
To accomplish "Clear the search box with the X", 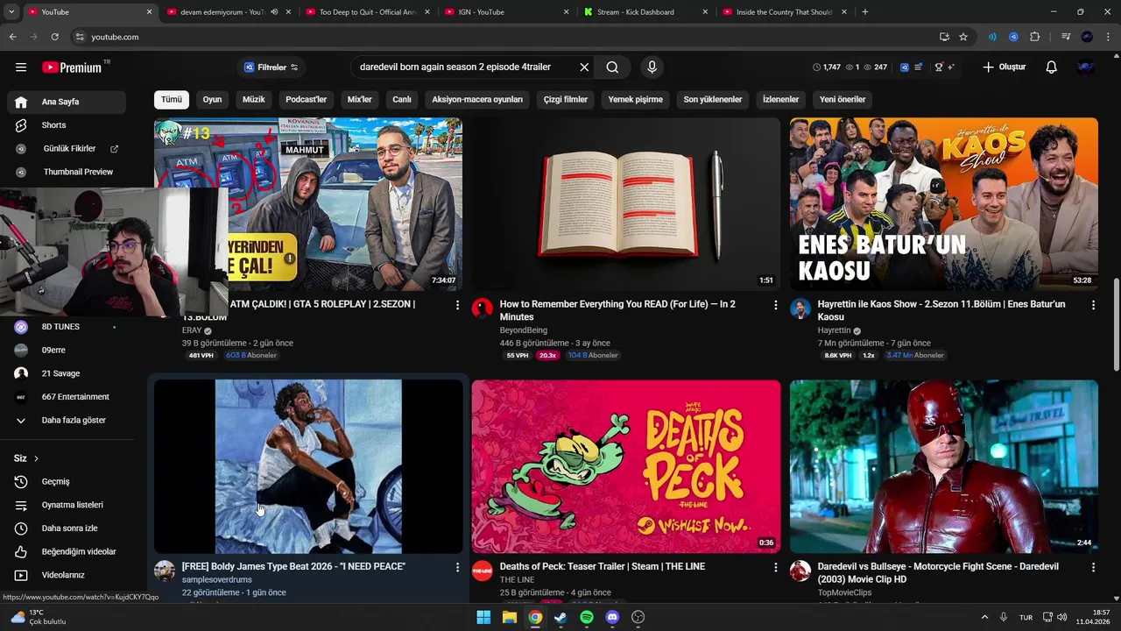I will coord(584,67).
